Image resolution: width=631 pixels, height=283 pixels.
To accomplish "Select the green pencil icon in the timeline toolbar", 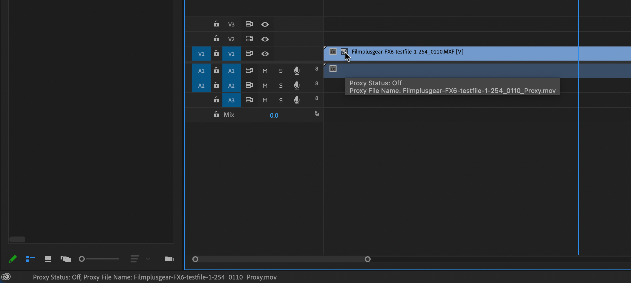I will pos(12,259).
